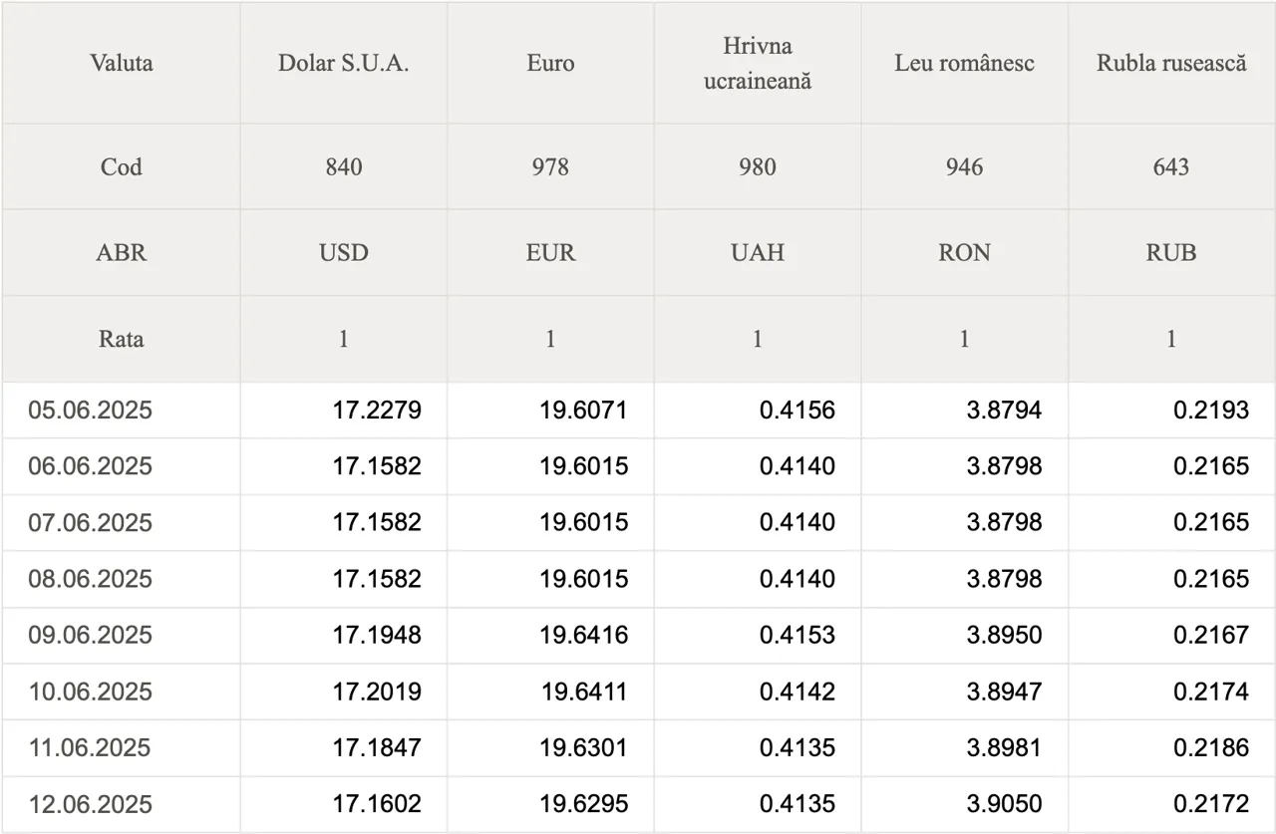The image size is (1276, 834).
Task: Click the USD abbreviation cell
Action: point(343,252)
